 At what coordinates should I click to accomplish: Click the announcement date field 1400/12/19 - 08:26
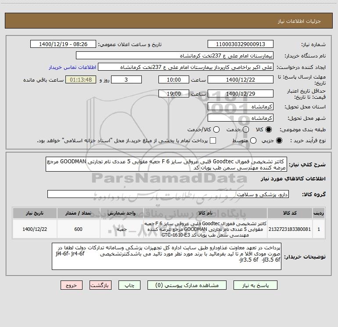(63, 44)
